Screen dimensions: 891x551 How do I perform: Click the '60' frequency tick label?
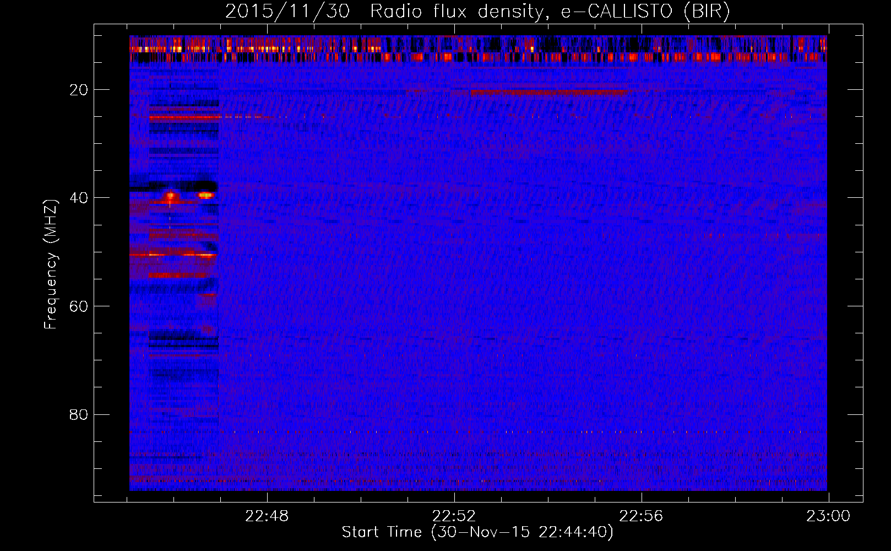pos(79,306)
